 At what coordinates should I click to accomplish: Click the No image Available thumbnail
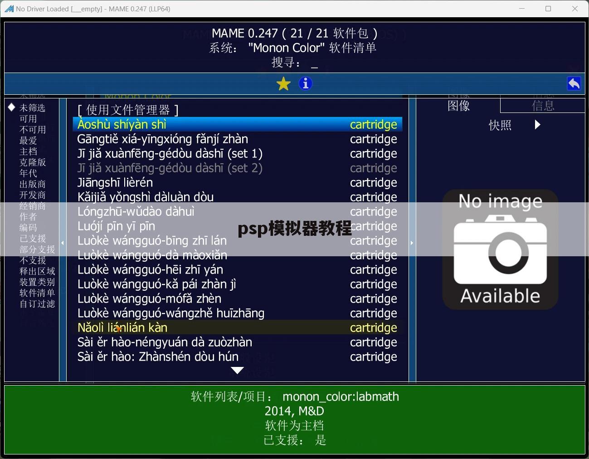click(x=500, y=249)
